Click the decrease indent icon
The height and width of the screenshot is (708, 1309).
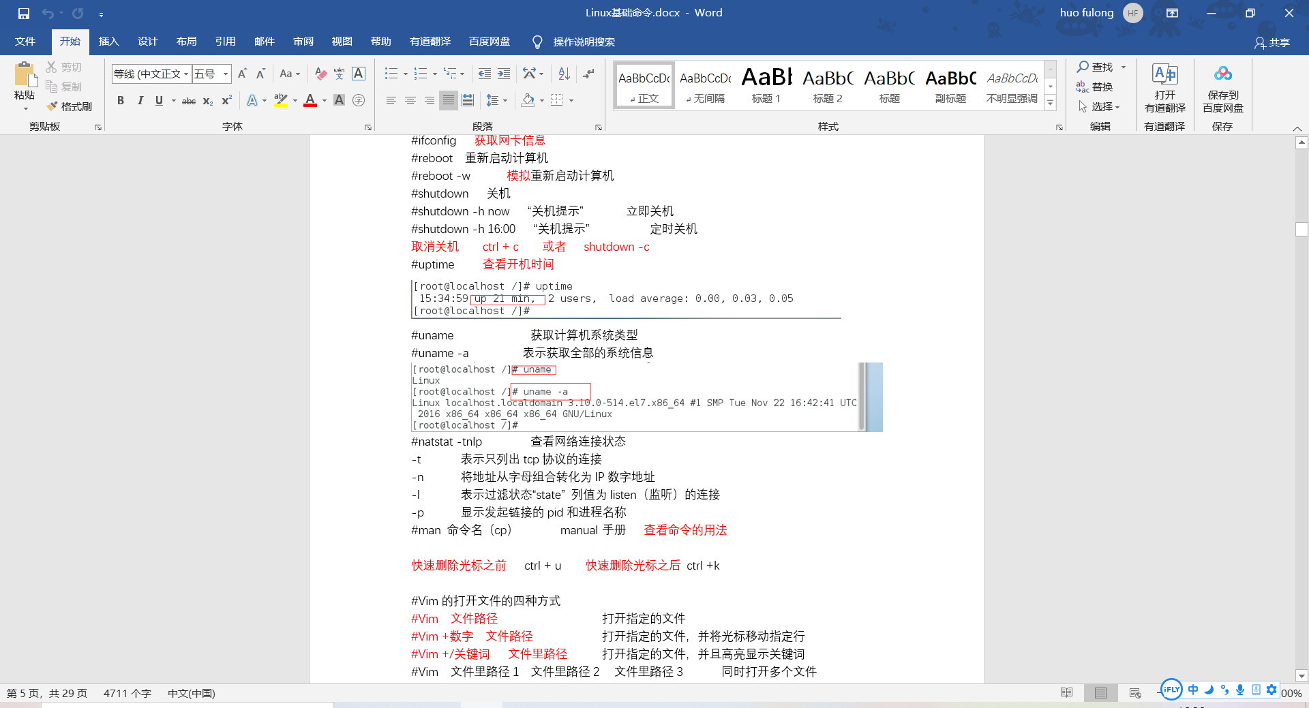(485, 74)
